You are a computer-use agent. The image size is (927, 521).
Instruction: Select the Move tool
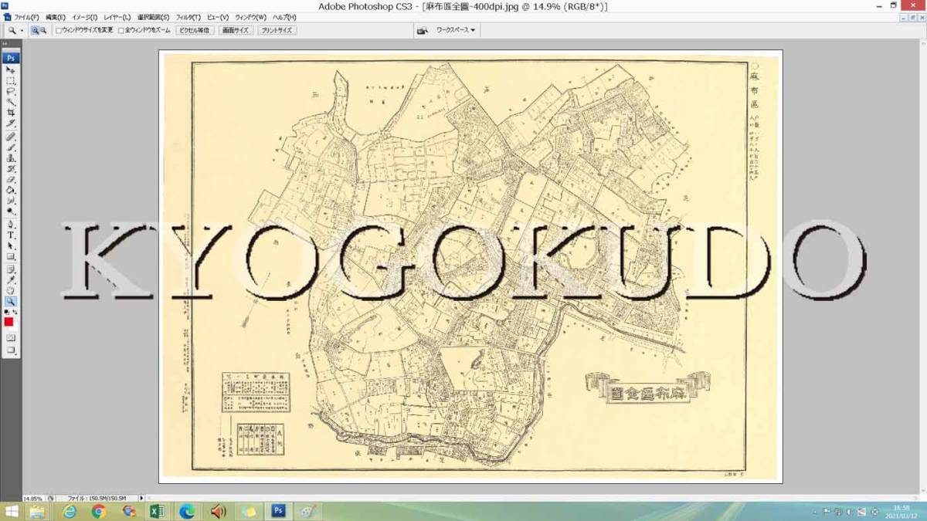pyautogui.click(x=11, y=69)
